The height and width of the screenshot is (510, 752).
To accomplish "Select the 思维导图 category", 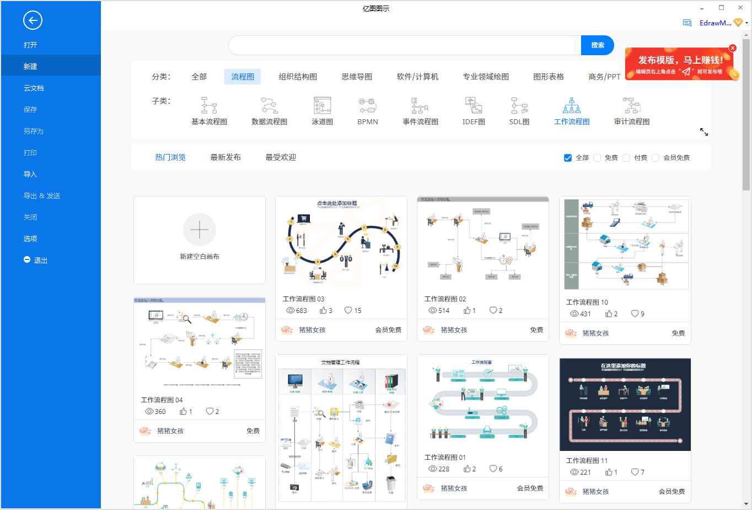I will [x=357, y=77].
